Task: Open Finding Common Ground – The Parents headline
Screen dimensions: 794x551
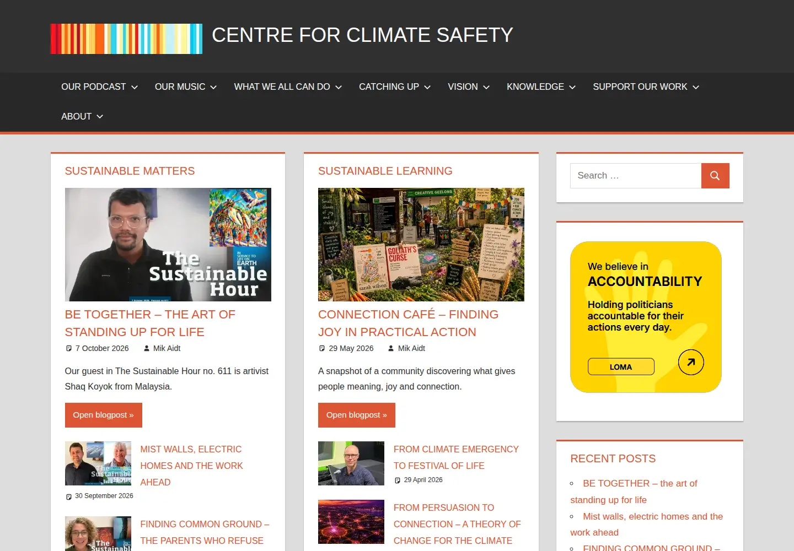Action: click(x=205, y=532)
